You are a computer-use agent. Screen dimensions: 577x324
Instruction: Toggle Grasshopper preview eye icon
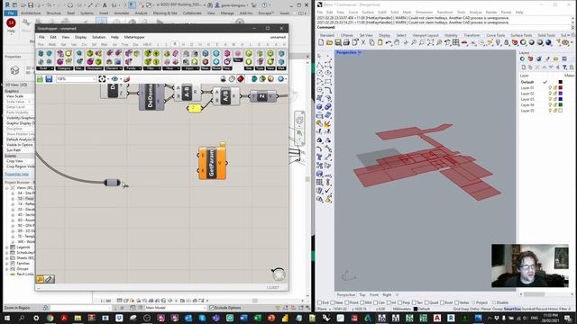(114, 79)
